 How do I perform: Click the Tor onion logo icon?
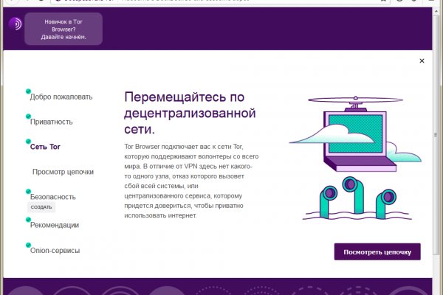pyautogui.click(x=15, y=24)
